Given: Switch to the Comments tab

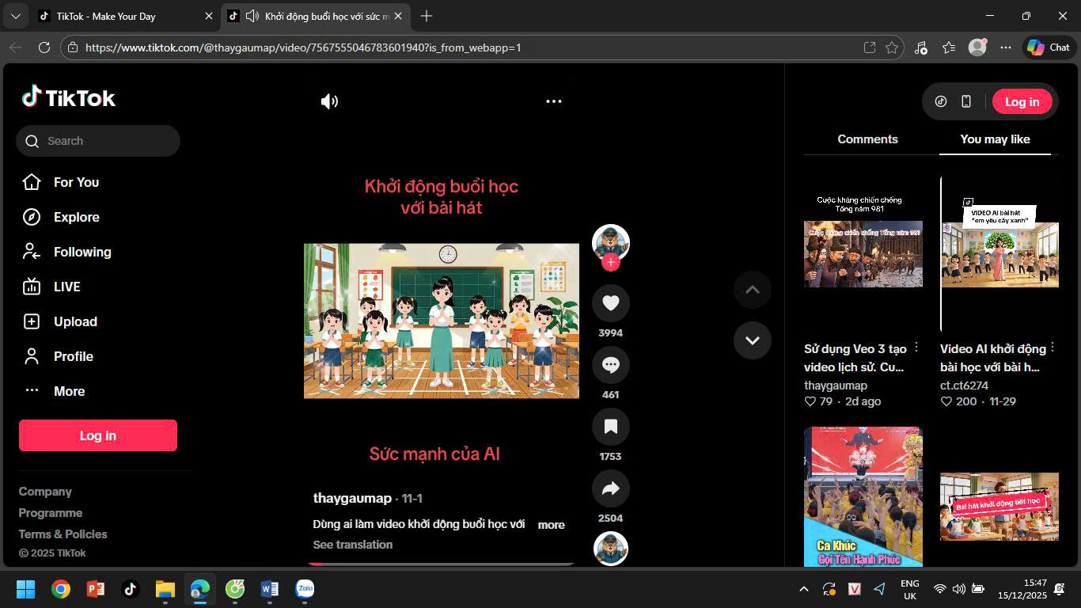Looking at the screenshot, I should (x=867, y=139).
